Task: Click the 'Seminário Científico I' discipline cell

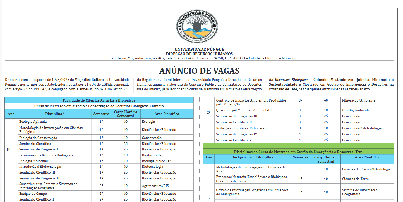Action: [x=55, y=144]
